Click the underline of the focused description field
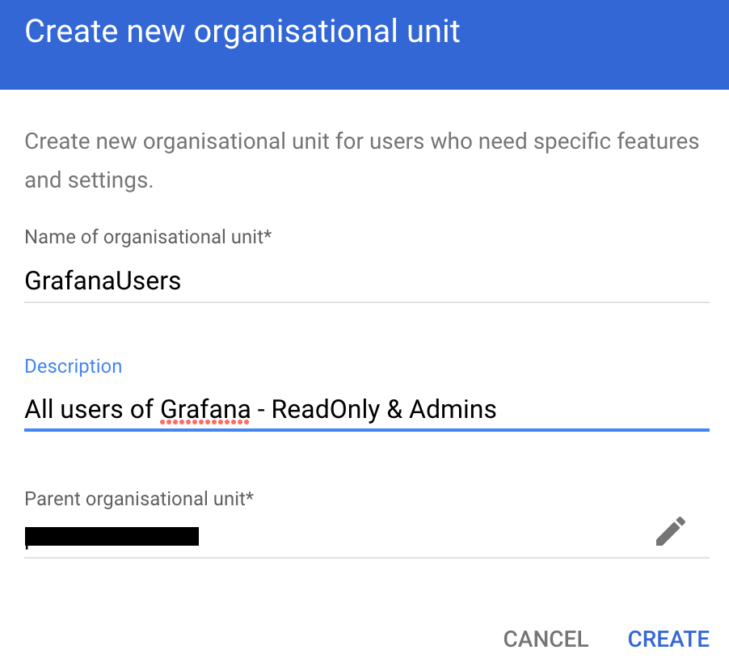This screenshot has height=671, width=729. pos(364,429)
